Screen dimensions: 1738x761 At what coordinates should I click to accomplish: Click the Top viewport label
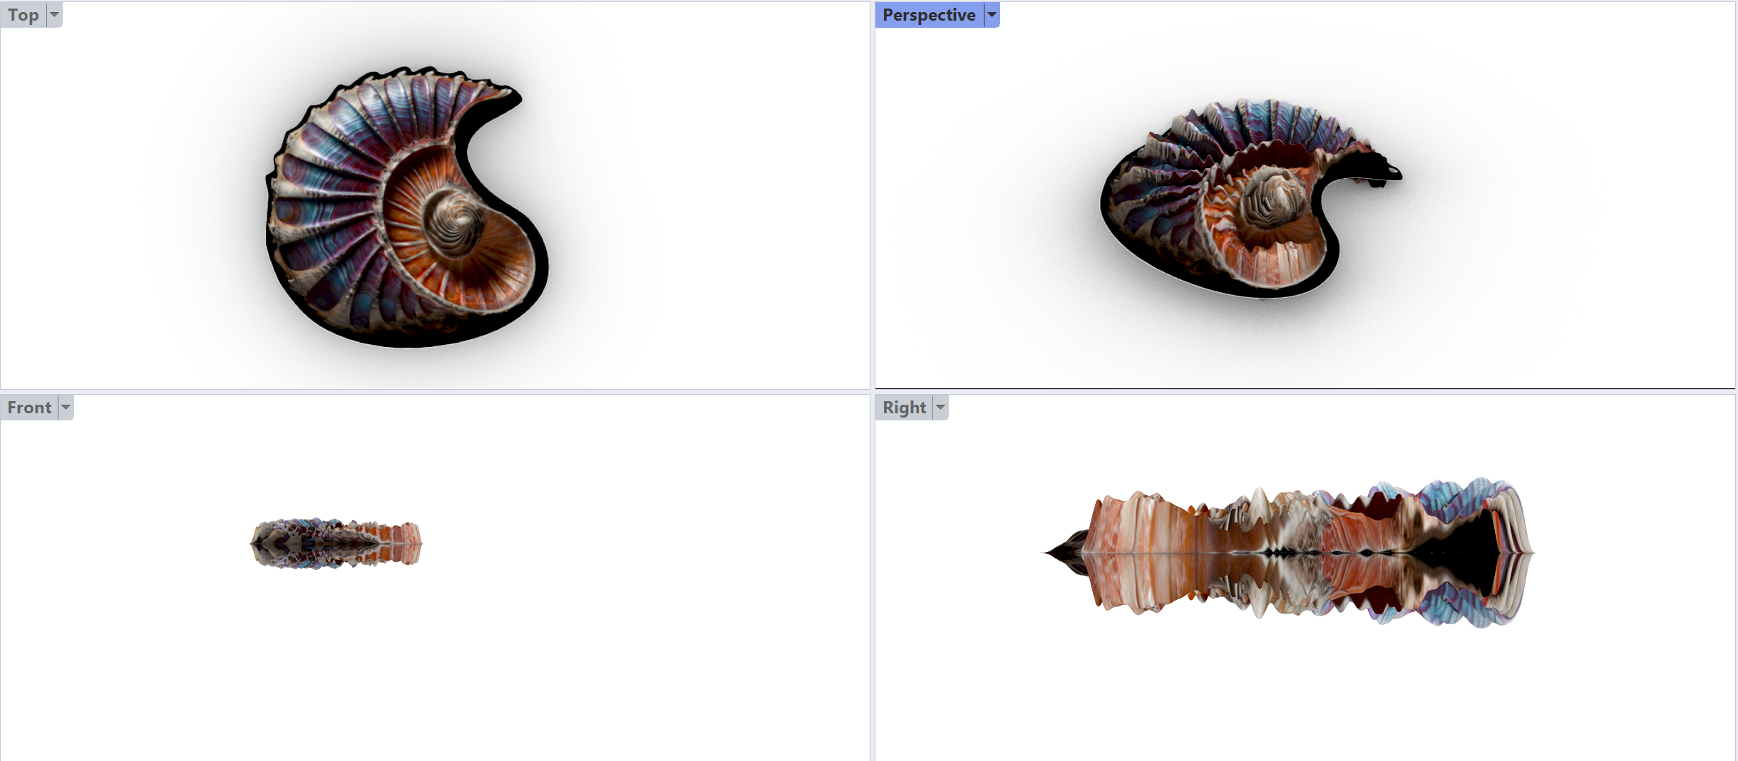24,14
